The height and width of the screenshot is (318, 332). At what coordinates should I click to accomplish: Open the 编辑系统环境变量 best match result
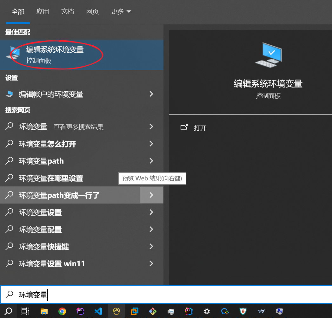coord(82,55)
